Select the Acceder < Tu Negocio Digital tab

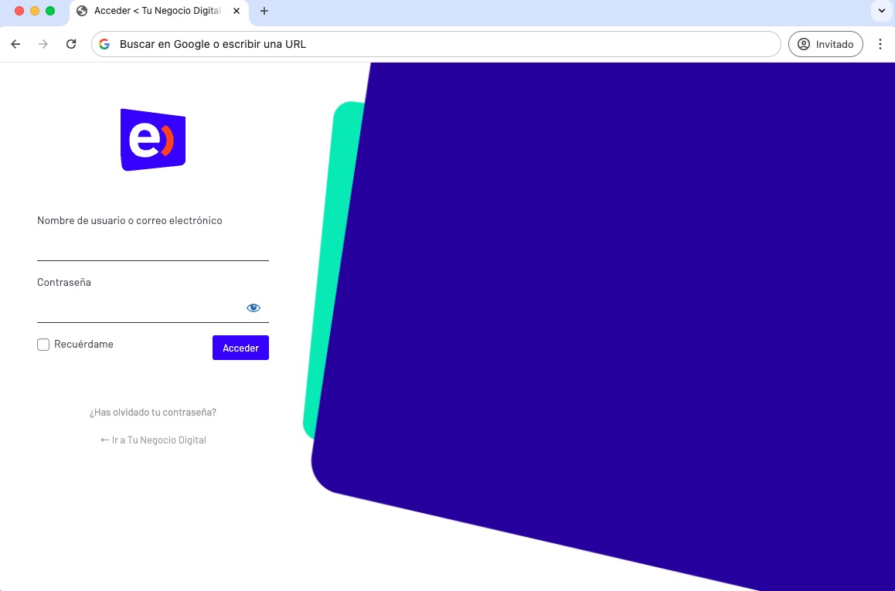[158, 11]
